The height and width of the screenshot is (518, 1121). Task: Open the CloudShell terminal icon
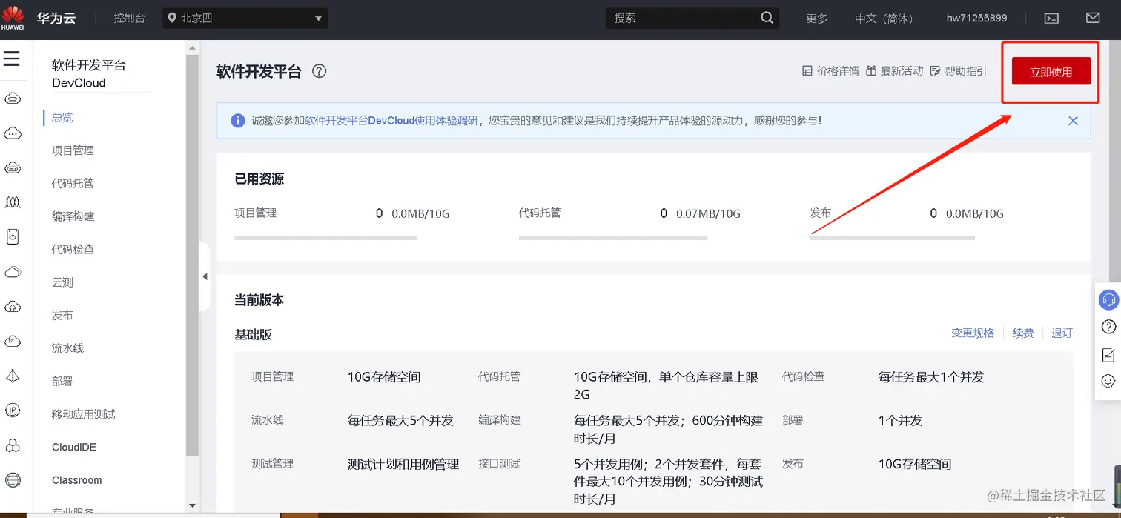[x=1051, y=19]
